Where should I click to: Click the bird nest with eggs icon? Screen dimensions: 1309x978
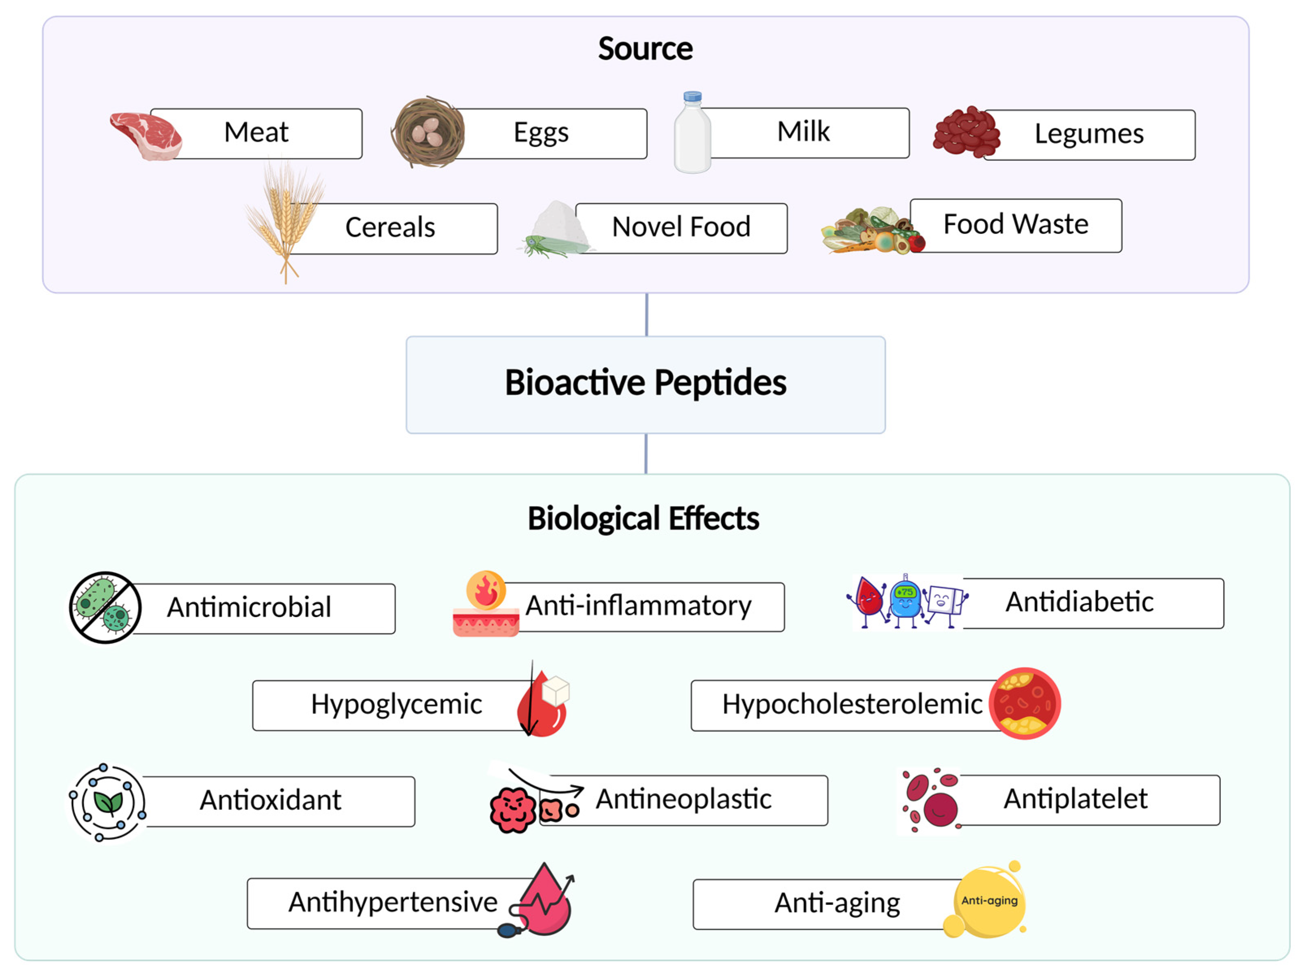tap(428, 132)
